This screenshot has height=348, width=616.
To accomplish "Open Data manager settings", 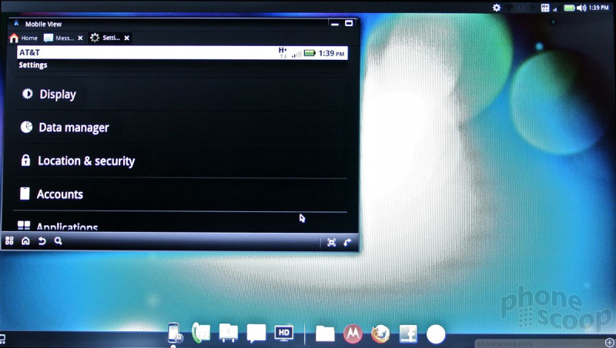I will 181,128.
